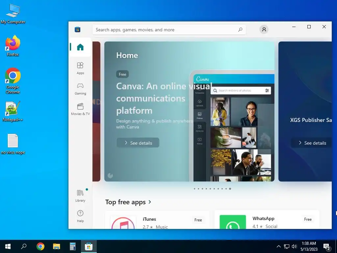The height and width of the screenshot is (253, 337).
Task: Show hidden system tray icons
Action: (278, 246)
